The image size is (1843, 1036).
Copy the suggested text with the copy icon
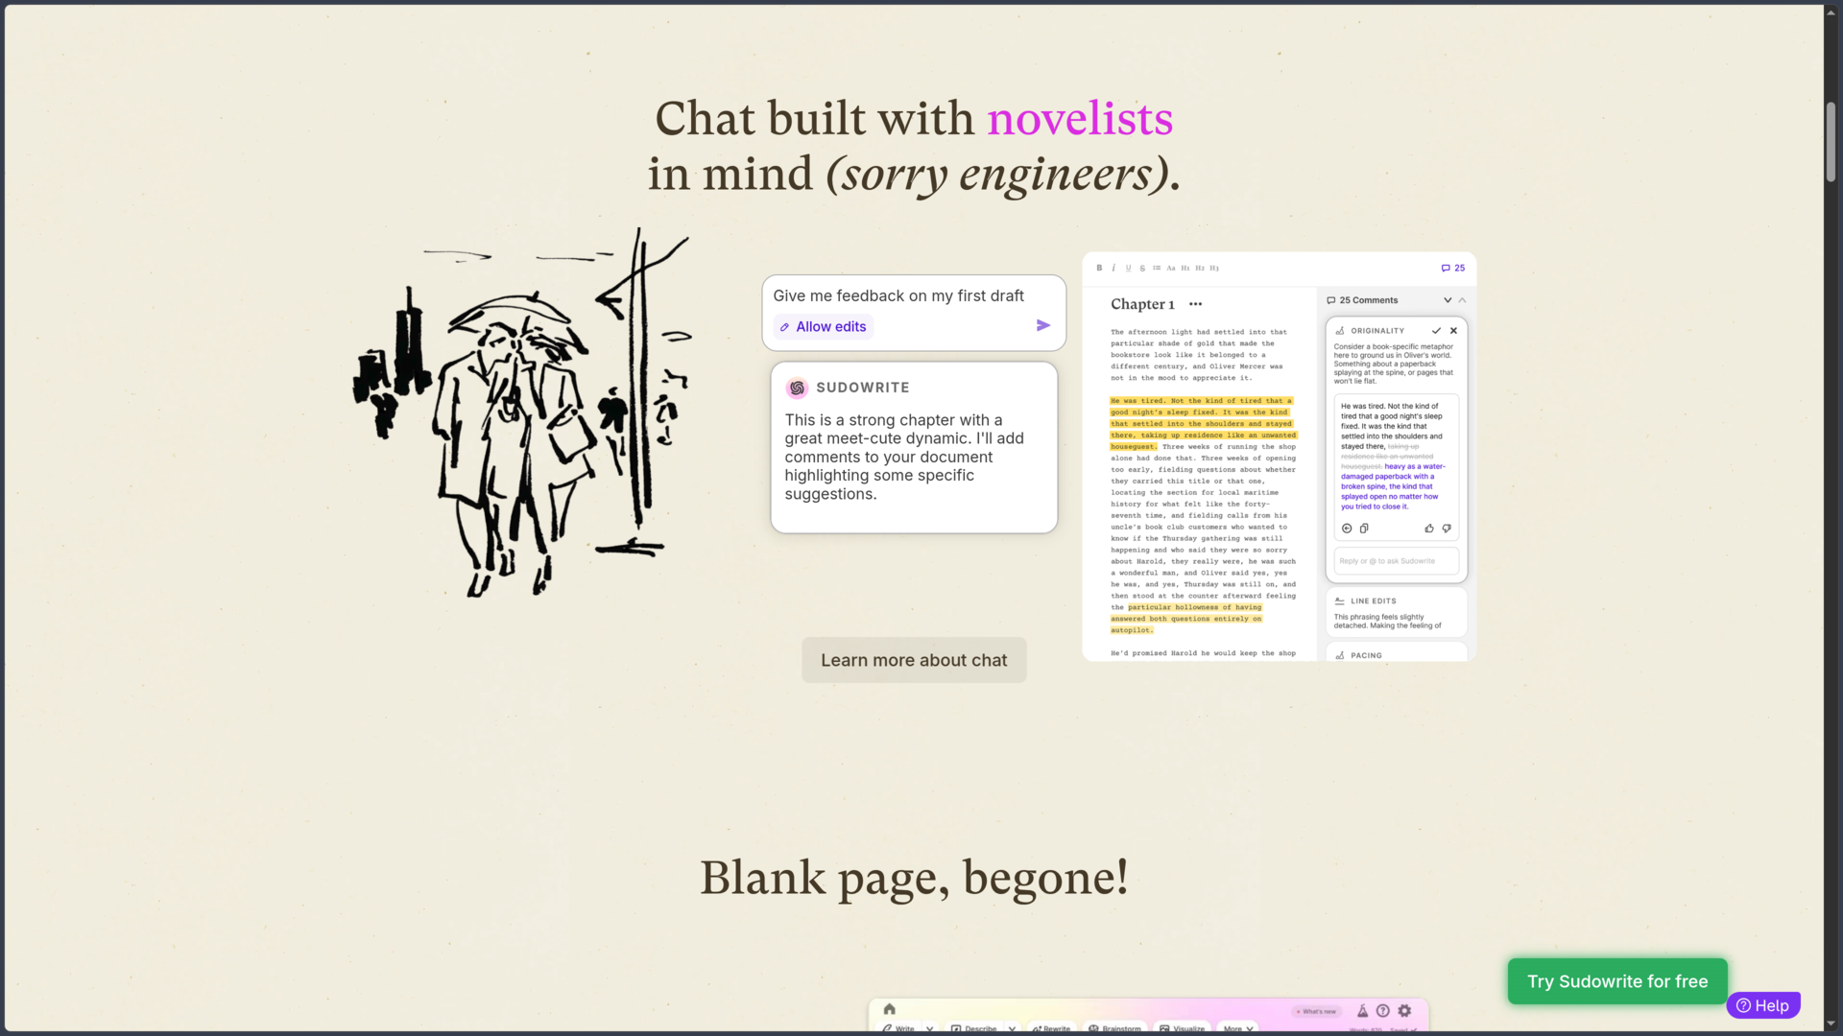click(x=1364, y=529)
